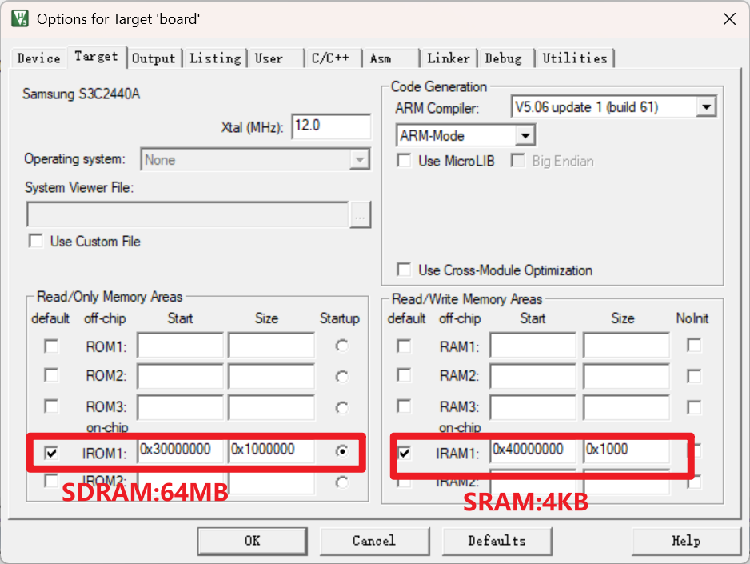Select ROM1 Startup radio button

341,346
